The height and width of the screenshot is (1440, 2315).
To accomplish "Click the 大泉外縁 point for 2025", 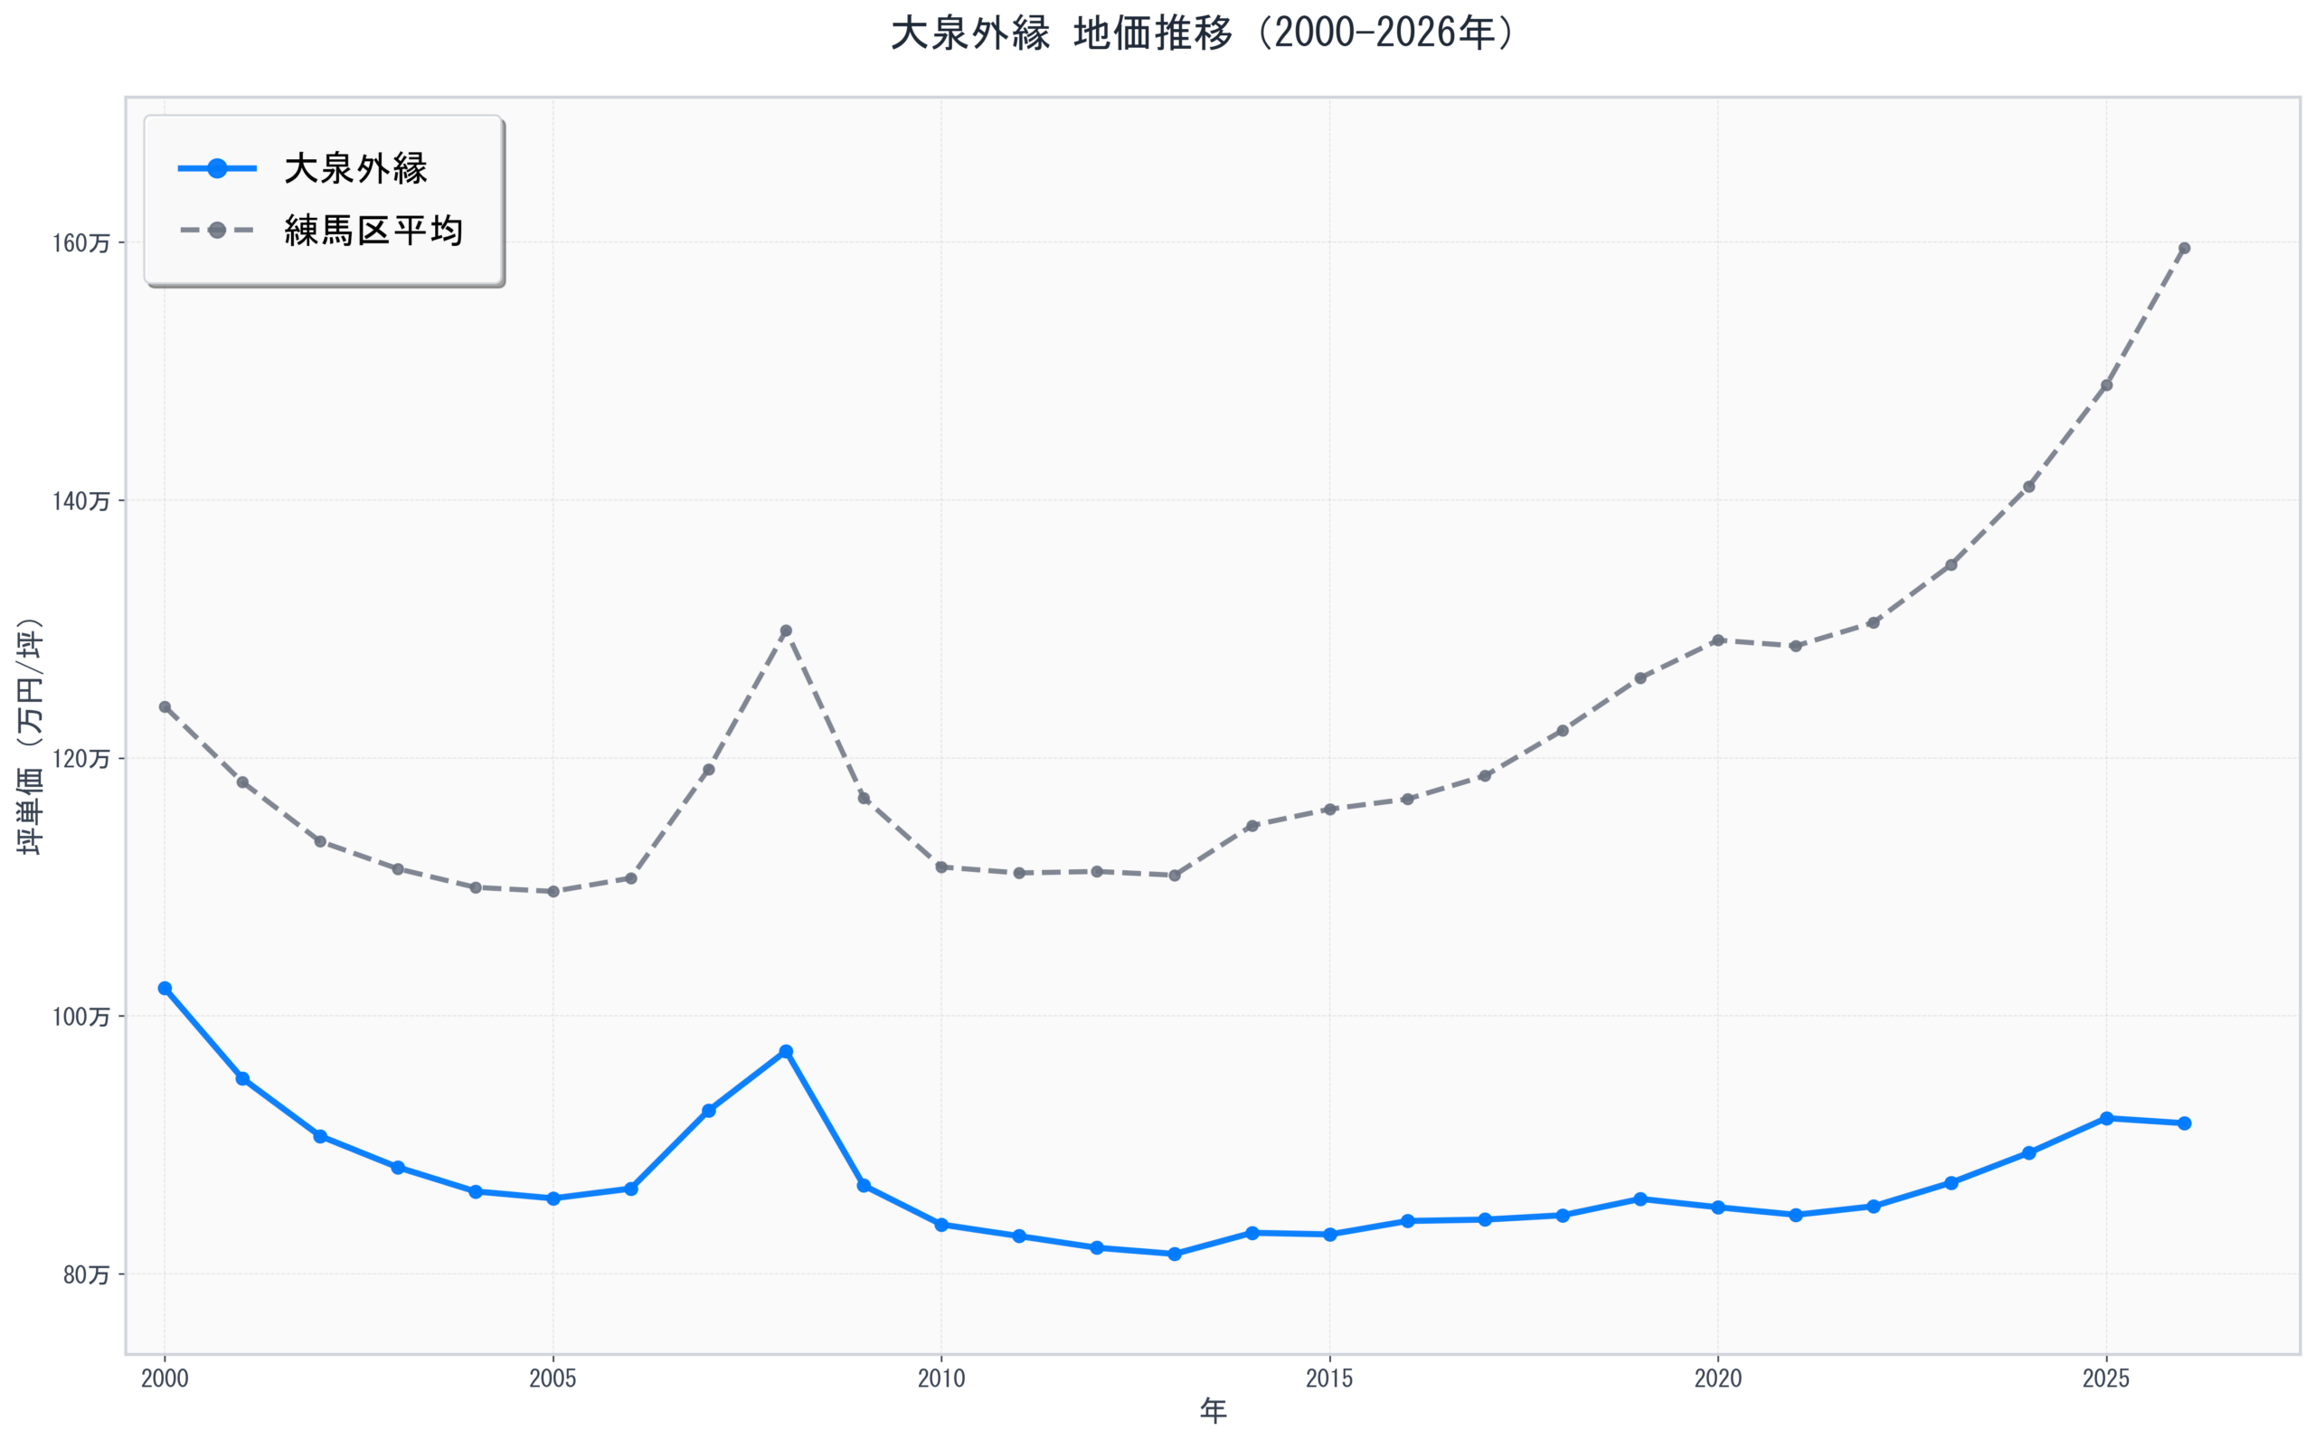I will pos(2106,1118).
